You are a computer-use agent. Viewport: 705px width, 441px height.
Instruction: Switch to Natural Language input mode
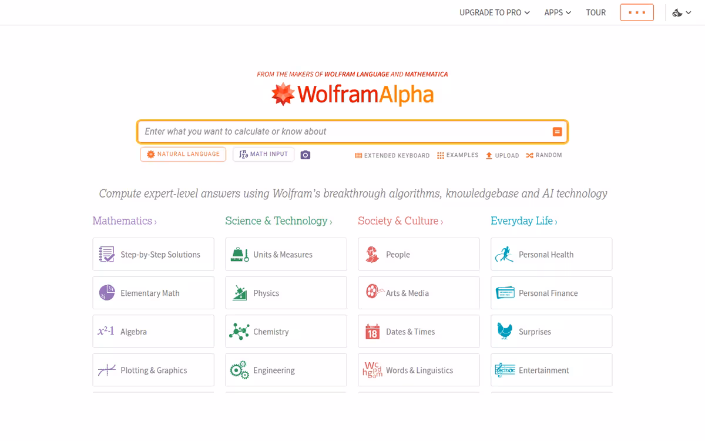[183, 154]
